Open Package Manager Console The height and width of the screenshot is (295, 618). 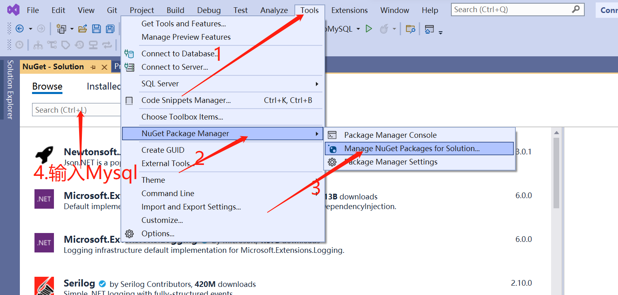click(419, 135)
